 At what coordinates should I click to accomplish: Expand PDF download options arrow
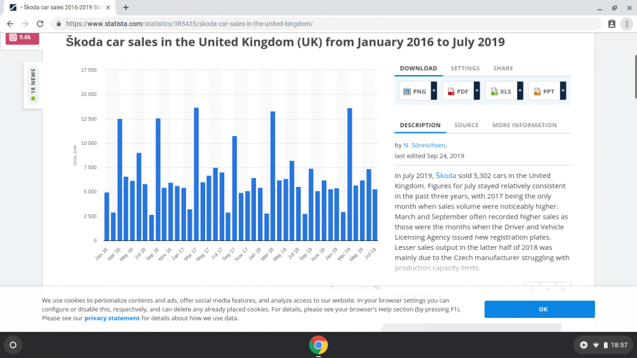[x=477, y=91]
